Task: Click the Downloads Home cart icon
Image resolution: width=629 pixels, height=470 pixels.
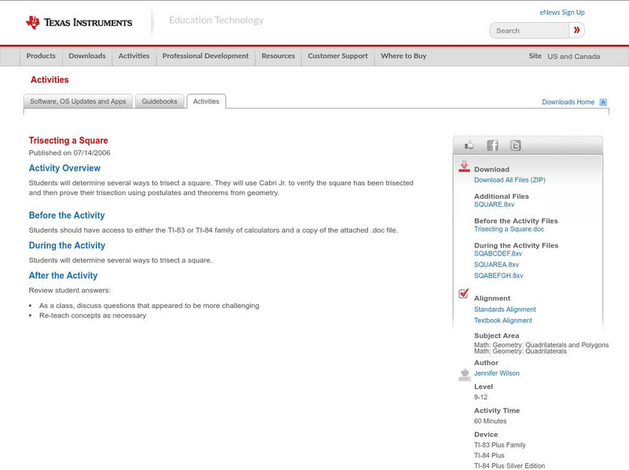Action: [x=602, y=101]
